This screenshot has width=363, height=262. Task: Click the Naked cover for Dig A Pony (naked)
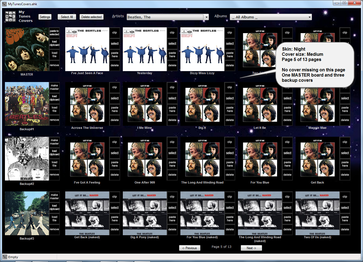tap(145, 213)
